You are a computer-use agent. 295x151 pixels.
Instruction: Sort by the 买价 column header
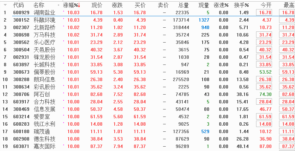140,5
